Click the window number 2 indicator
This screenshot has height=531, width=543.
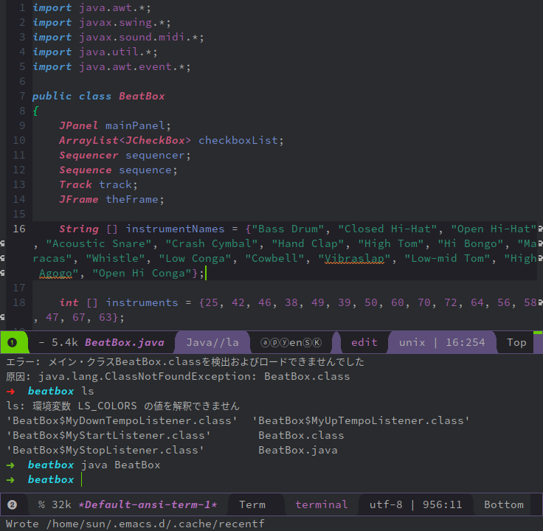pyautogui.click(x=12, y=504)
